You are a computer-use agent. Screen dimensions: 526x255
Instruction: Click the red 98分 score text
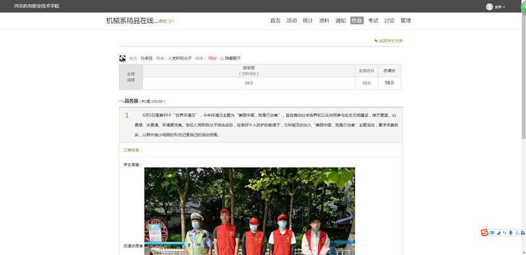[212, 58]
